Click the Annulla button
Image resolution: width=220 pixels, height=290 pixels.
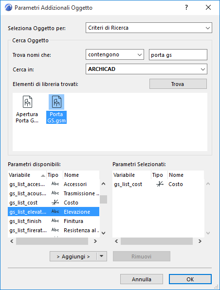[142, 279]
